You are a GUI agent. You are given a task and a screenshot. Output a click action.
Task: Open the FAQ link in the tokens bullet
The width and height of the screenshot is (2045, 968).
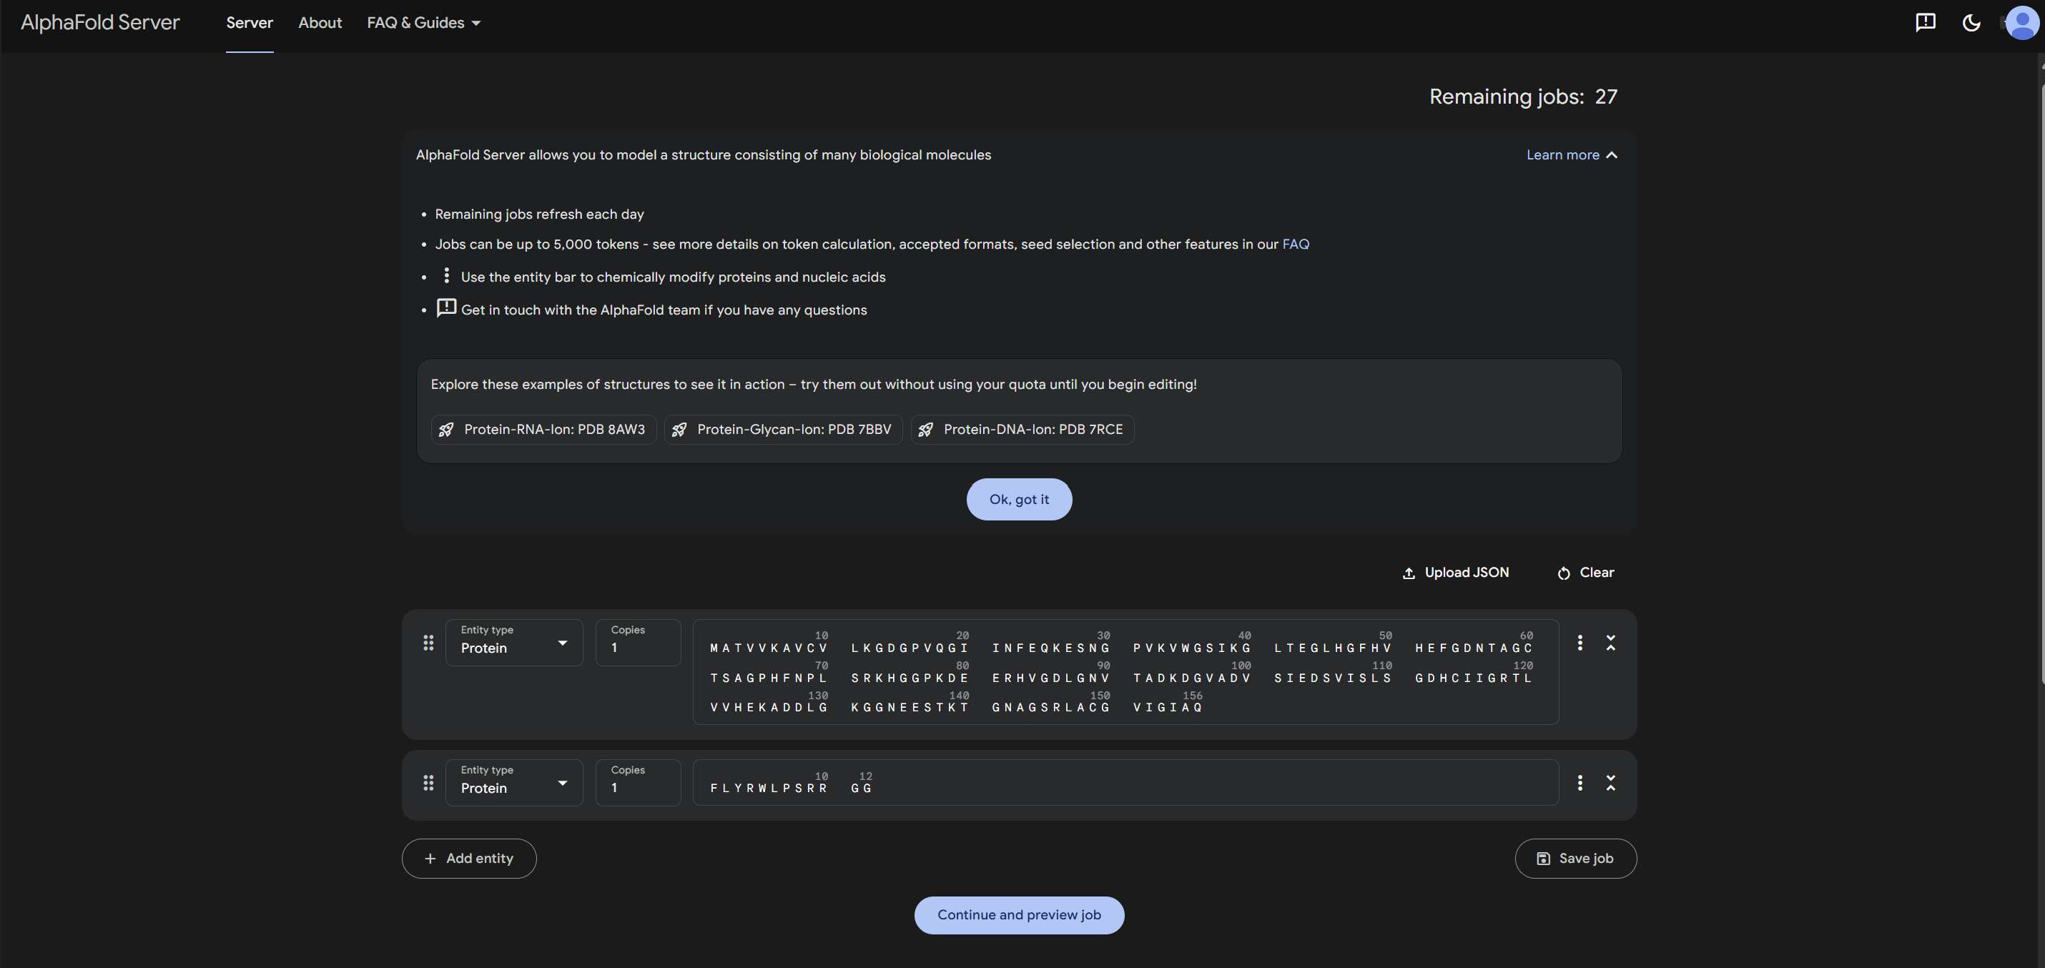[1296, 245]
